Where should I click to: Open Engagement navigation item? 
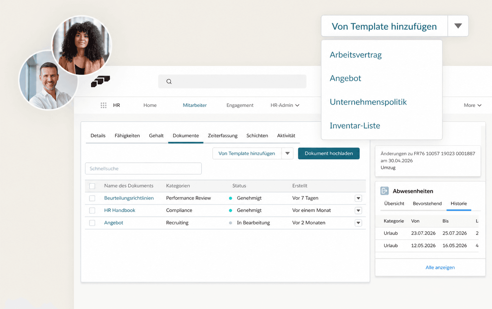point(240,105)
